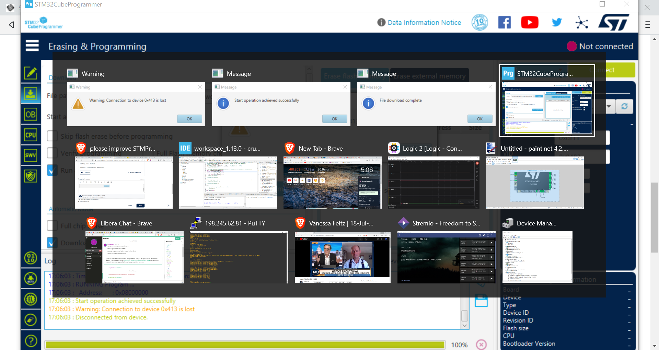659x350 pixels.
Task: Open the security shield icon
Action: point(31,176)
